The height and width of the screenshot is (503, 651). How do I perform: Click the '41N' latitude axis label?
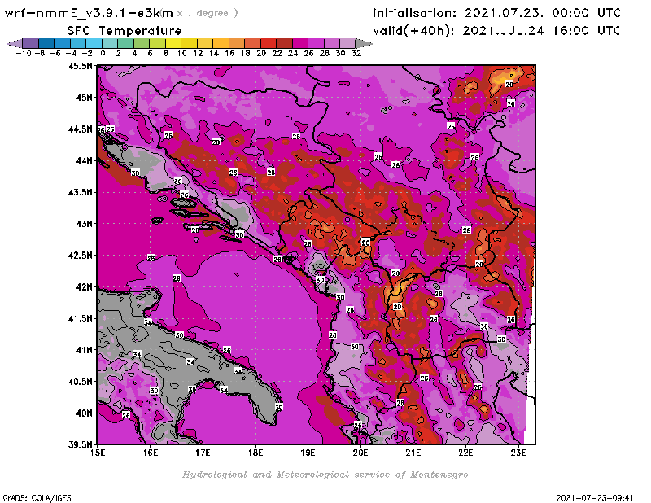[84, 350]
